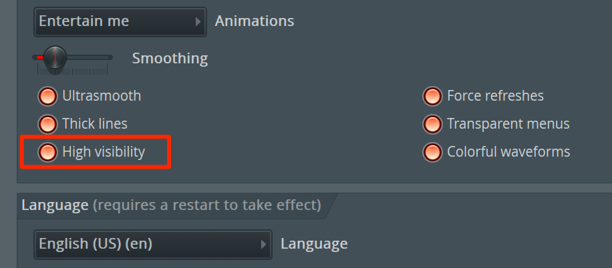Open the Entertain me animations dropdown

click(x=114, y=21)
